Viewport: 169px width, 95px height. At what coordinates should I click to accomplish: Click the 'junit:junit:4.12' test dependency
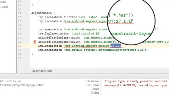(85, 34)
